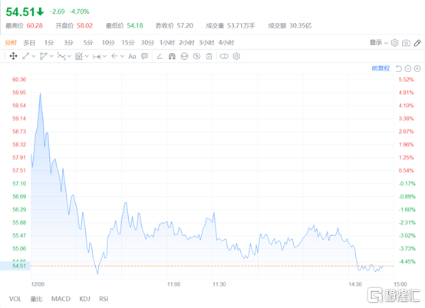Image resolution: width=425 pixels, height=308 pixels.
Task: Toggle hide all drawings eye icon
Action: point(197,56)
